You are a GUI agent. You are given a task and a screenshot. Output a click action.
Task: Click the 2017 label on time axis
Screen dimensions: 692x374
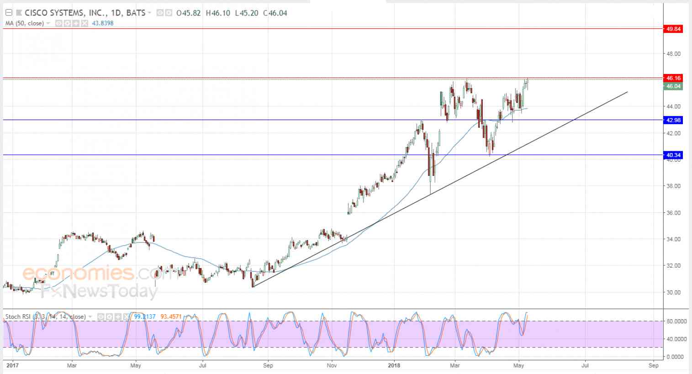pos(12,365)
